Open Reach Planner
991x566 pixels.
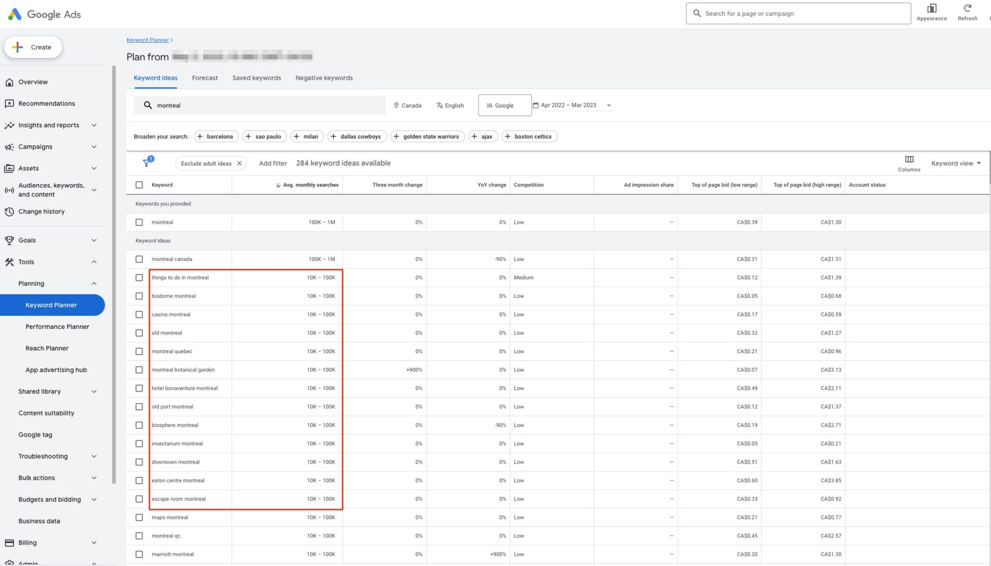point(47,348)
